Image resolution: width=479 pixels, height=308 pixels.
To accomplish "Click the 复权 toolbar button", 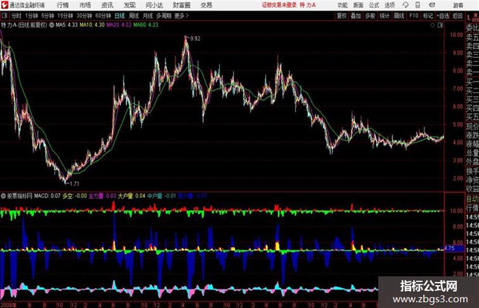I will [x=342, y=16].
